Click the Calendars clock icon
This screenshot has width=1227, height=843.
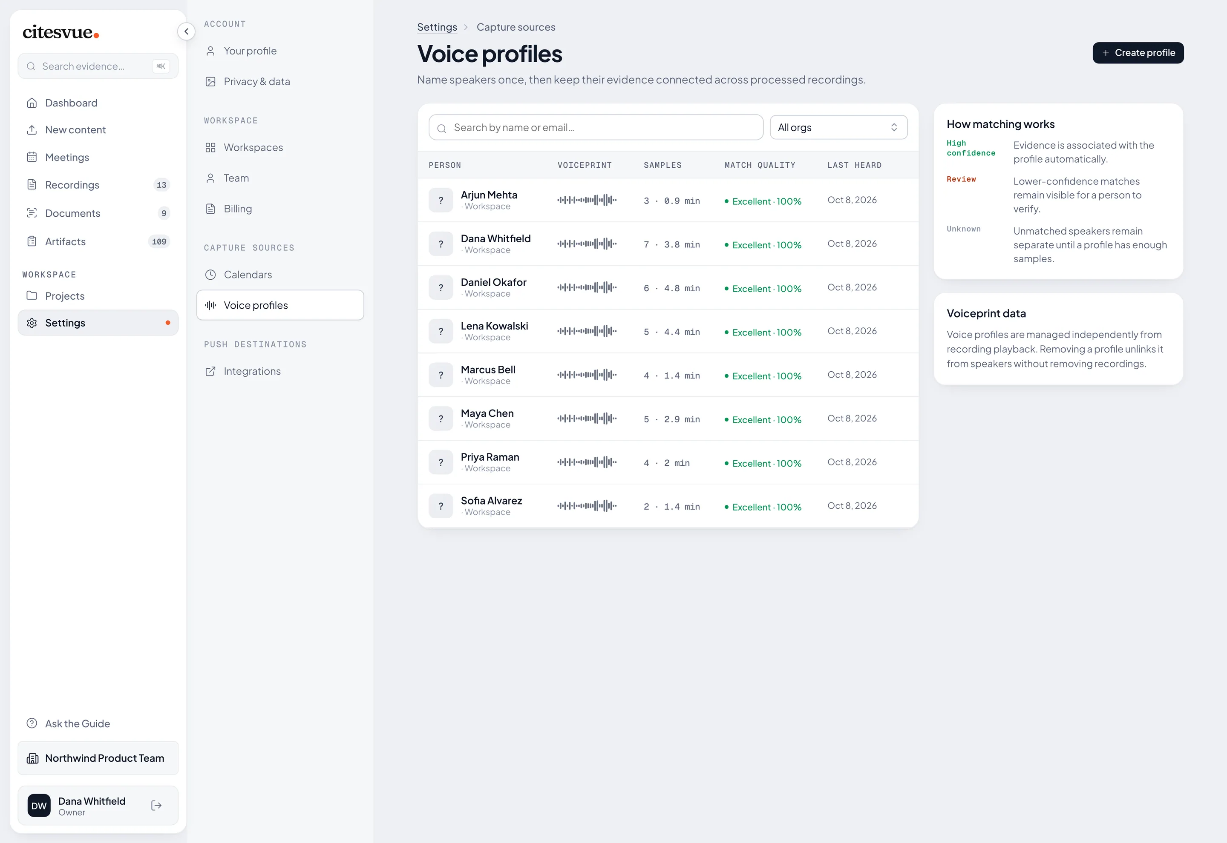(x=210, y=275)
